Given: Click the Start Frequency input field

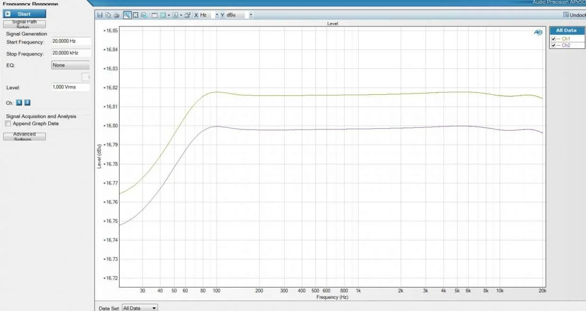Looking at the screenshot, I should 70,41.
